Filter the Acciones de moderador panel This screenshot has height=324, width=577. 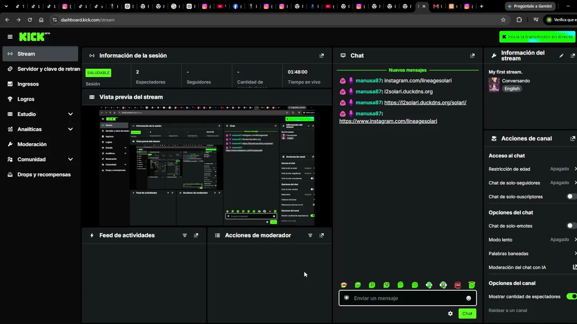[310, 235]
